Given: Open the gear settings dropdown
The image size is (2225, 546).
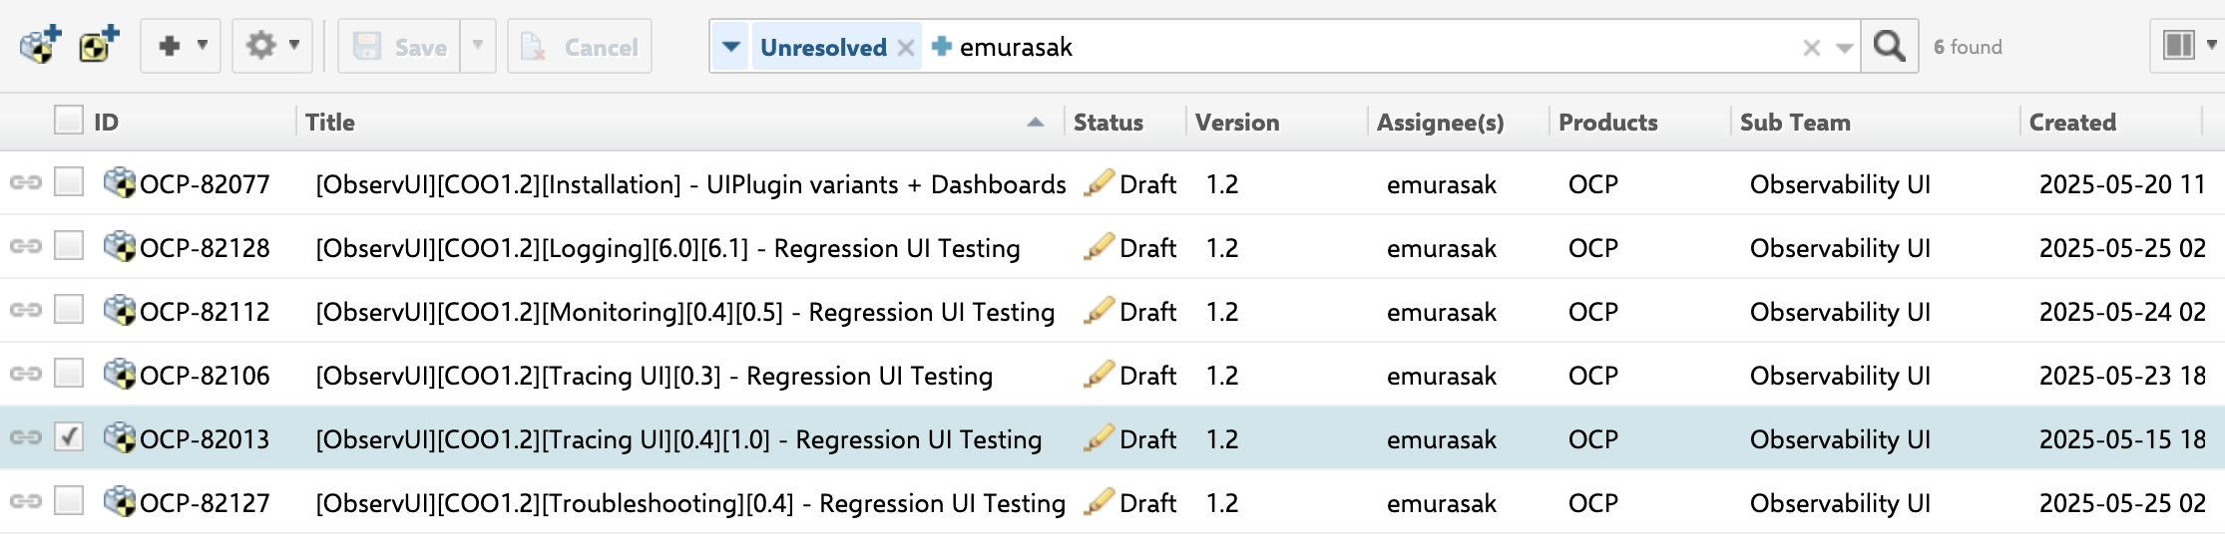Looking at the screenshot, I should (272, 46).
